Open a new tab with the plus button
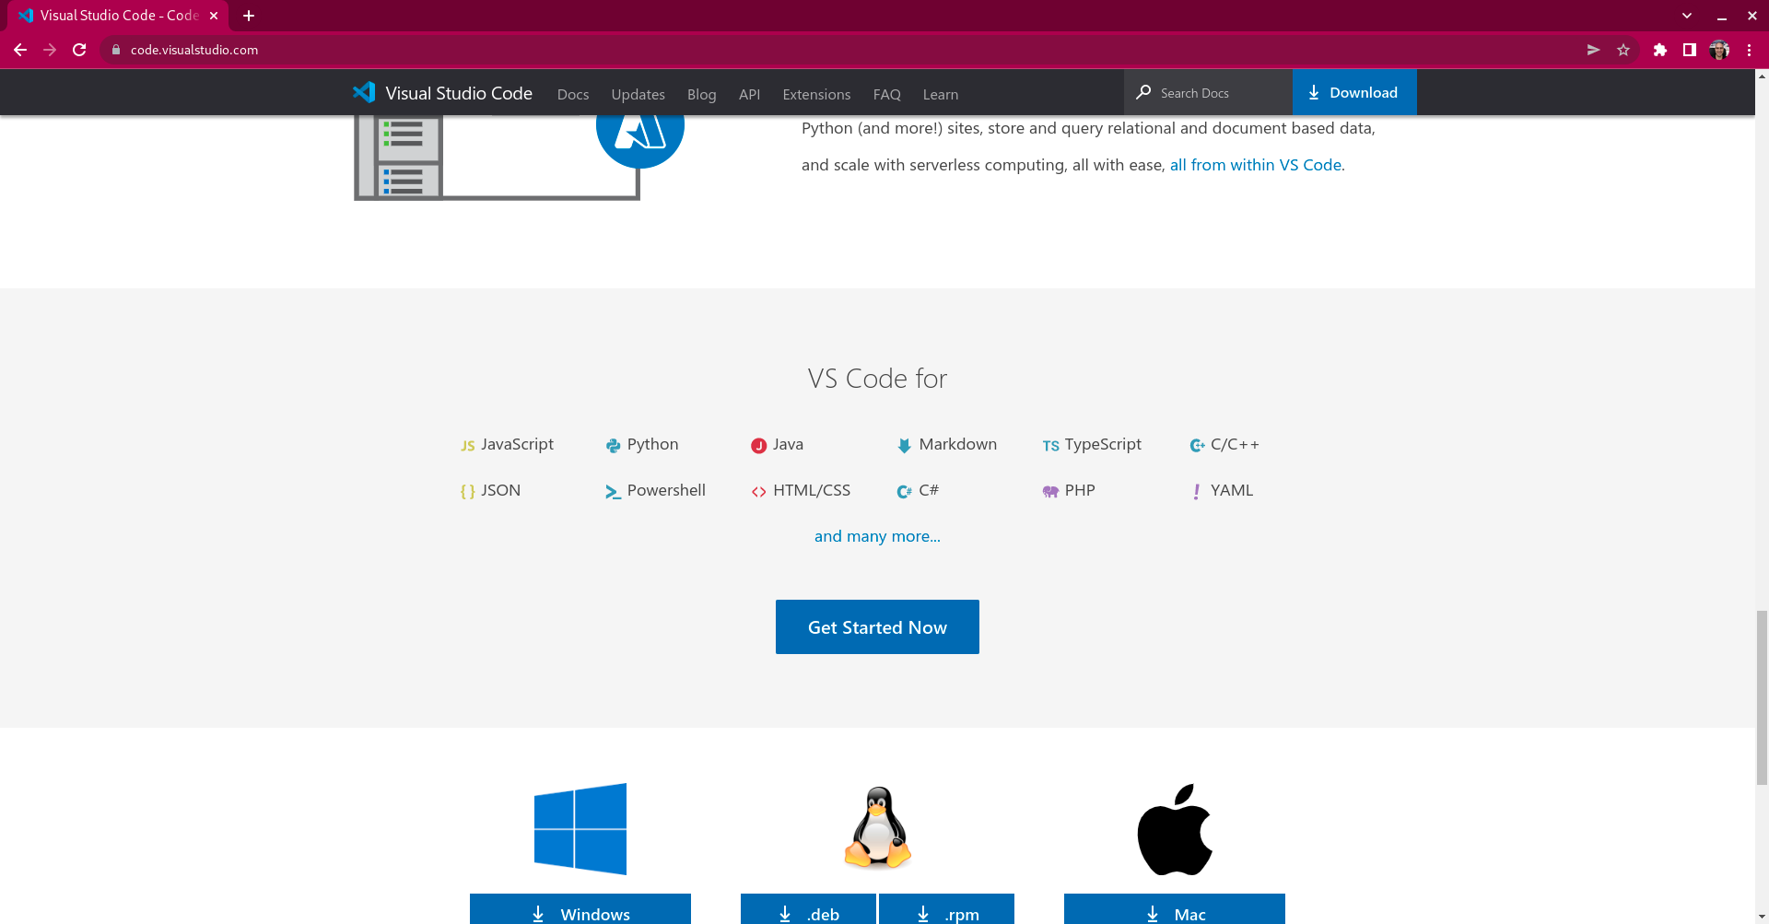This screenshot has height=924, width=1769. [x=249, y=16]
